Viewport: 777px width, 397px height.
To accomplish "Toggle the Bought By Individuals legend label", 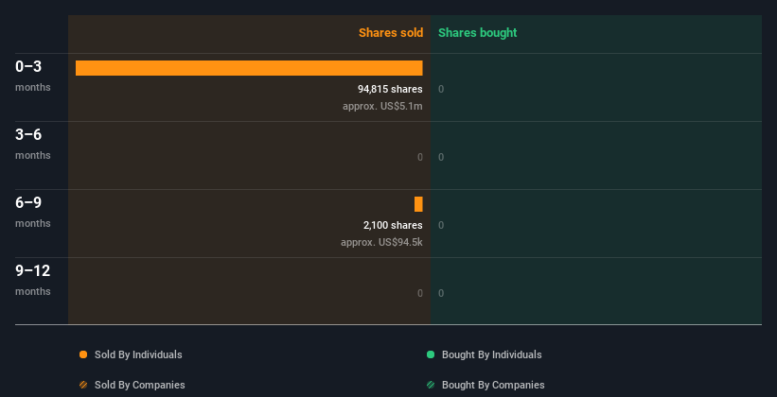I will (x=491, y=354).
